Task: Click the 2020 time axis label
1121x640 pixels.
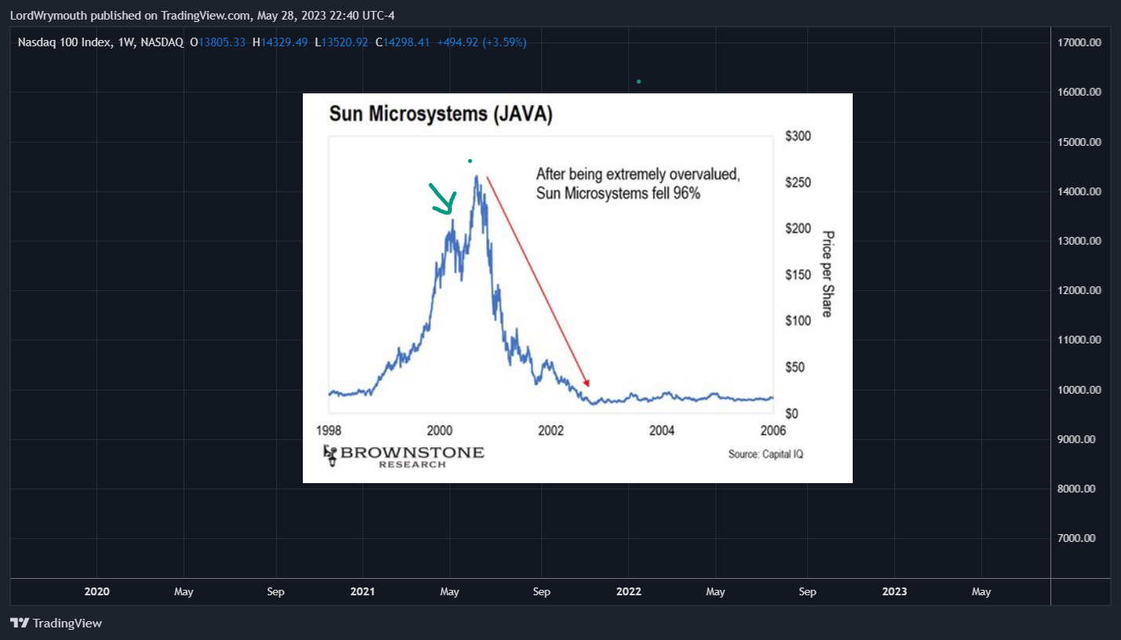Action: point(96,591)
